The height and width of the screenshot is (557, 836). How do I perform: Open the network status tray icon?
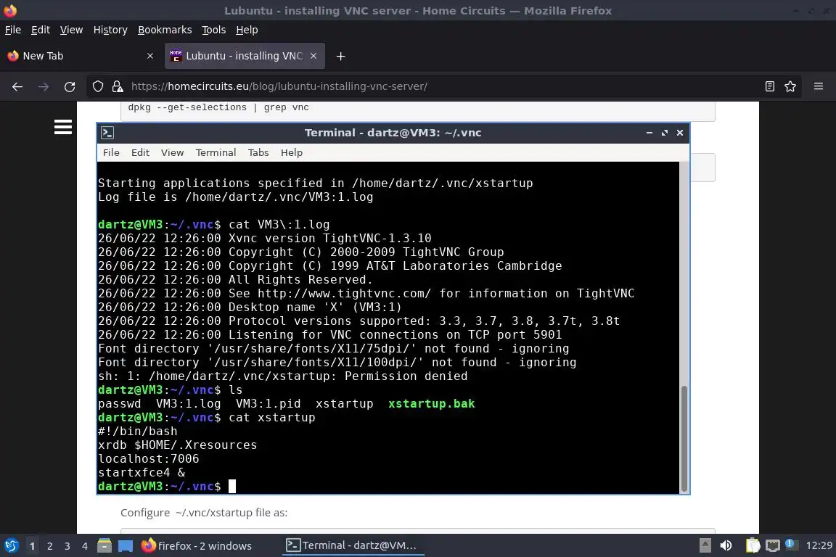point(772,545)
